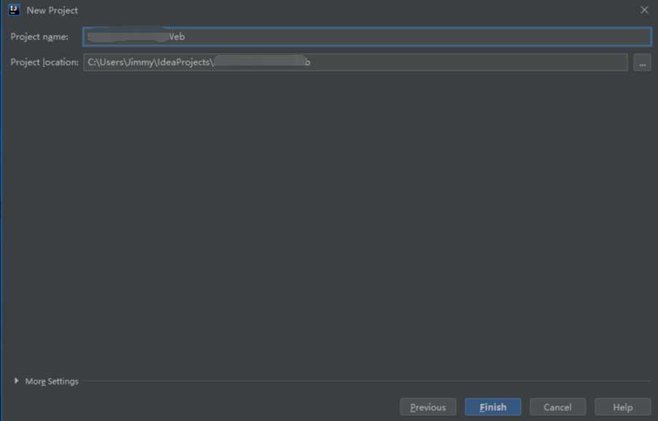
Task: Click Finish to create project
Action: [492, 406]
